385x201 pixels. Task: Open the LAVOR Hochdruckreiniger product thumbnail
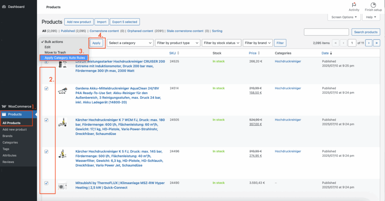coord(63,64)
